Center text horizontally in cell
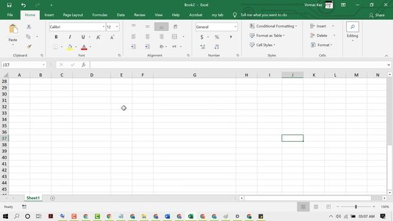Image resolution: width=393 pixels, height=221 pixels. [x=147, y=37]
